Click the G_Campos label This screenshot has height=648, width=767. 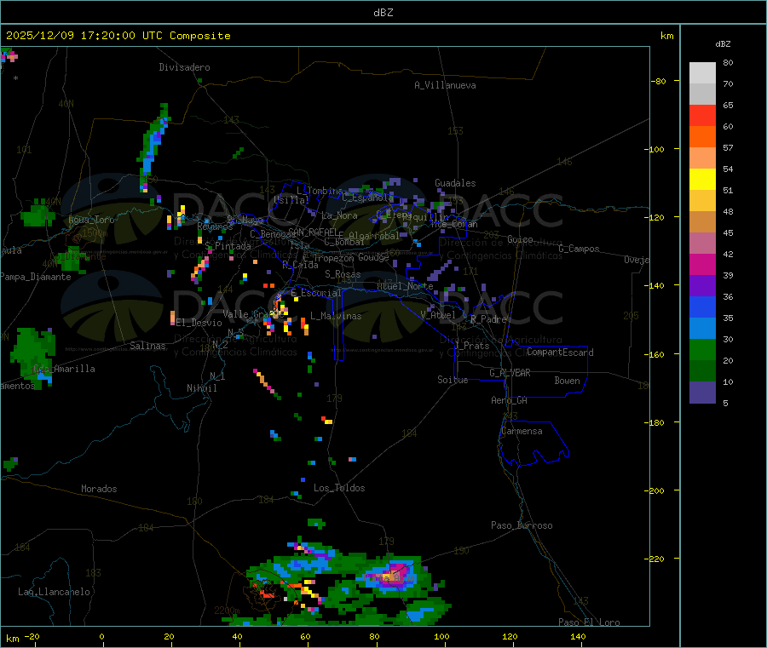pyautogui.click(x=580, y=249)
